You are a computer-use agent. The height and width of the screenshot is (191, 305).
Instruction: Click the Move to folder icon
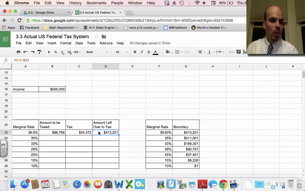pyautogui.click(x=104, y=37)
